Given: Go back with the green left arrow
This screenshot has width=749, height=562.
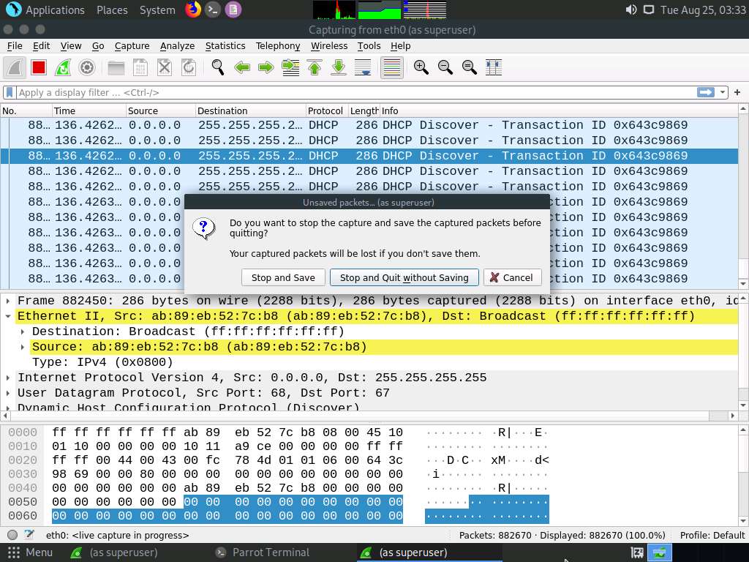Looking at the screenshot, I should click(242, 67).
